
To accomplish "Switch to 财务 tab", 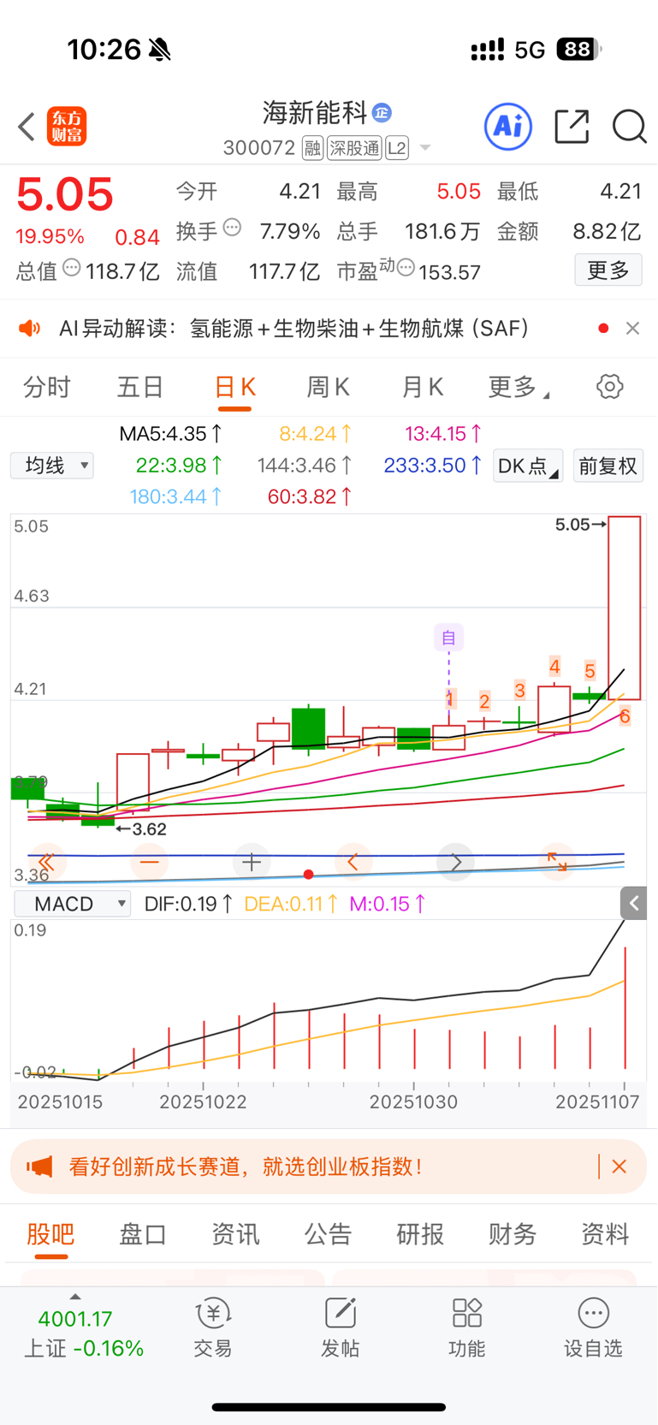I will (513, 1234).
